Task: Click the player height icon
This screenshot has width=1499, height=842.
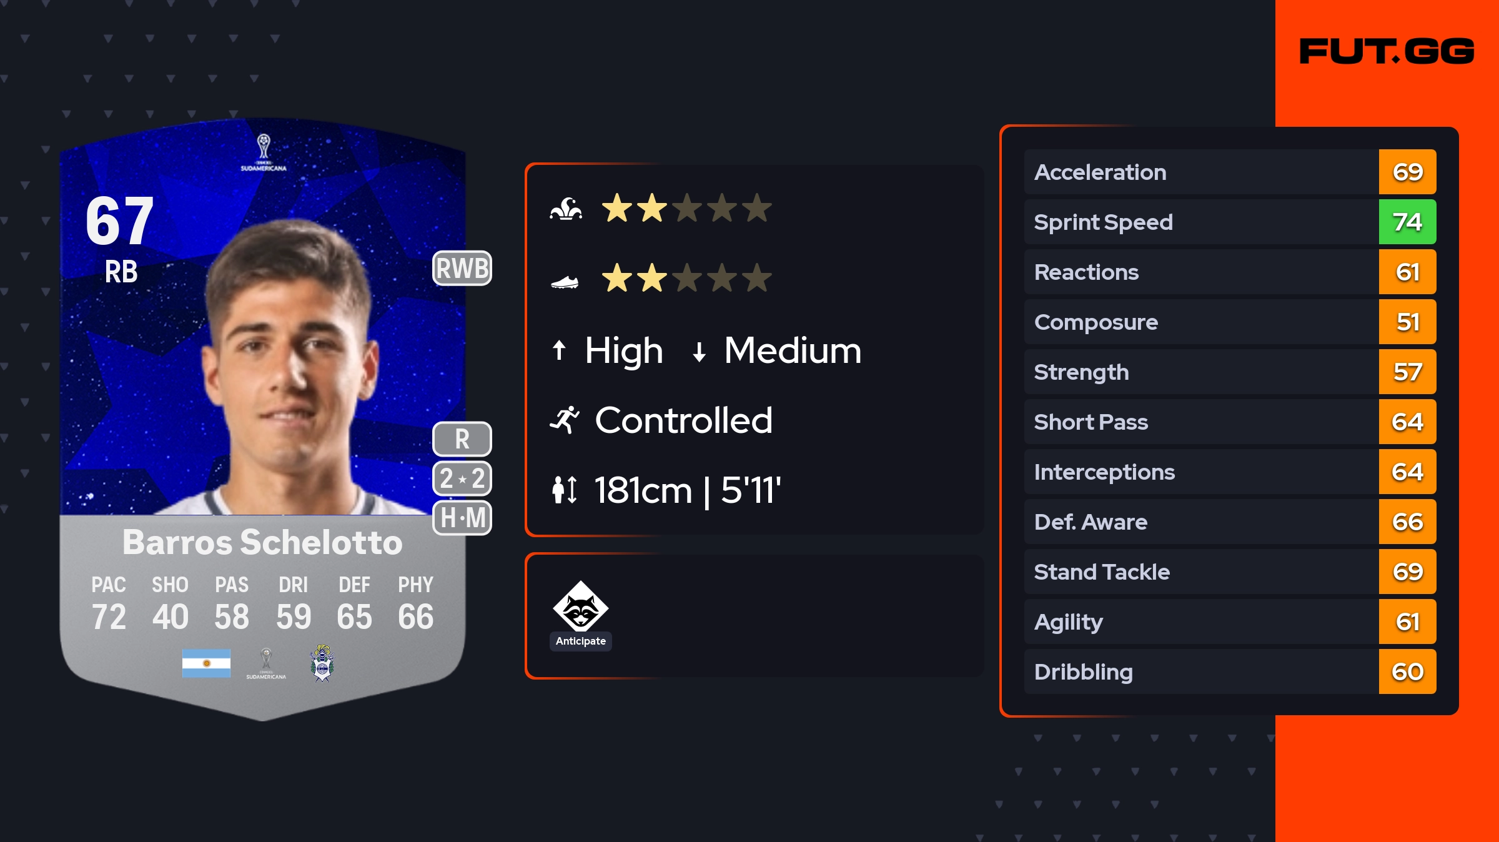Action: 565,490
